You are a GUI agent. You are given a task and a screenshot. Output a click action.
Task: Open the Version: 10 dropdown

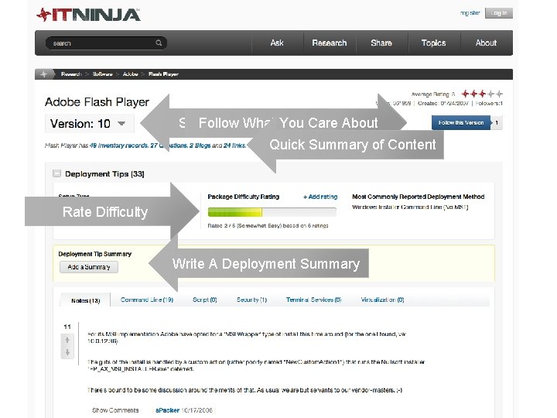pos(90,123)
